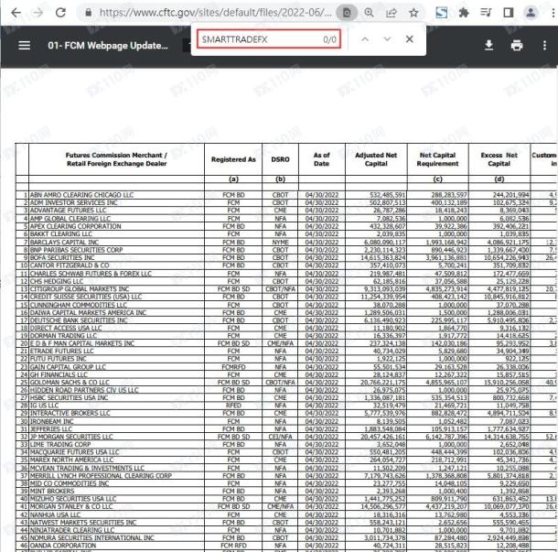
Task: Open the blue S extension icon
Action: click(x=442, y=13)
